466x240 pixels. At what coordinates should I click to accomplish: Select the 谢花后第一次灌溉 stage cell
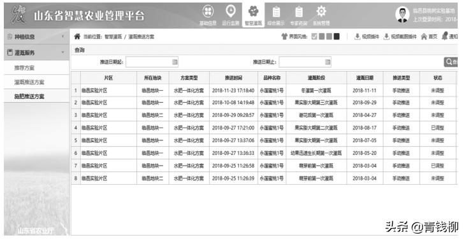[316, 115]
